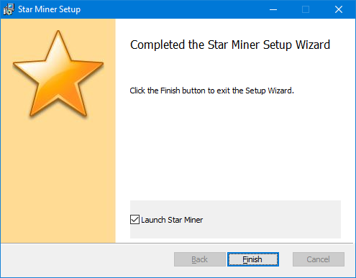Image resolution: width=356 pixels, height=278 pixels.
Task: Click the greyed-out Back button
Action: pos(200,259)
